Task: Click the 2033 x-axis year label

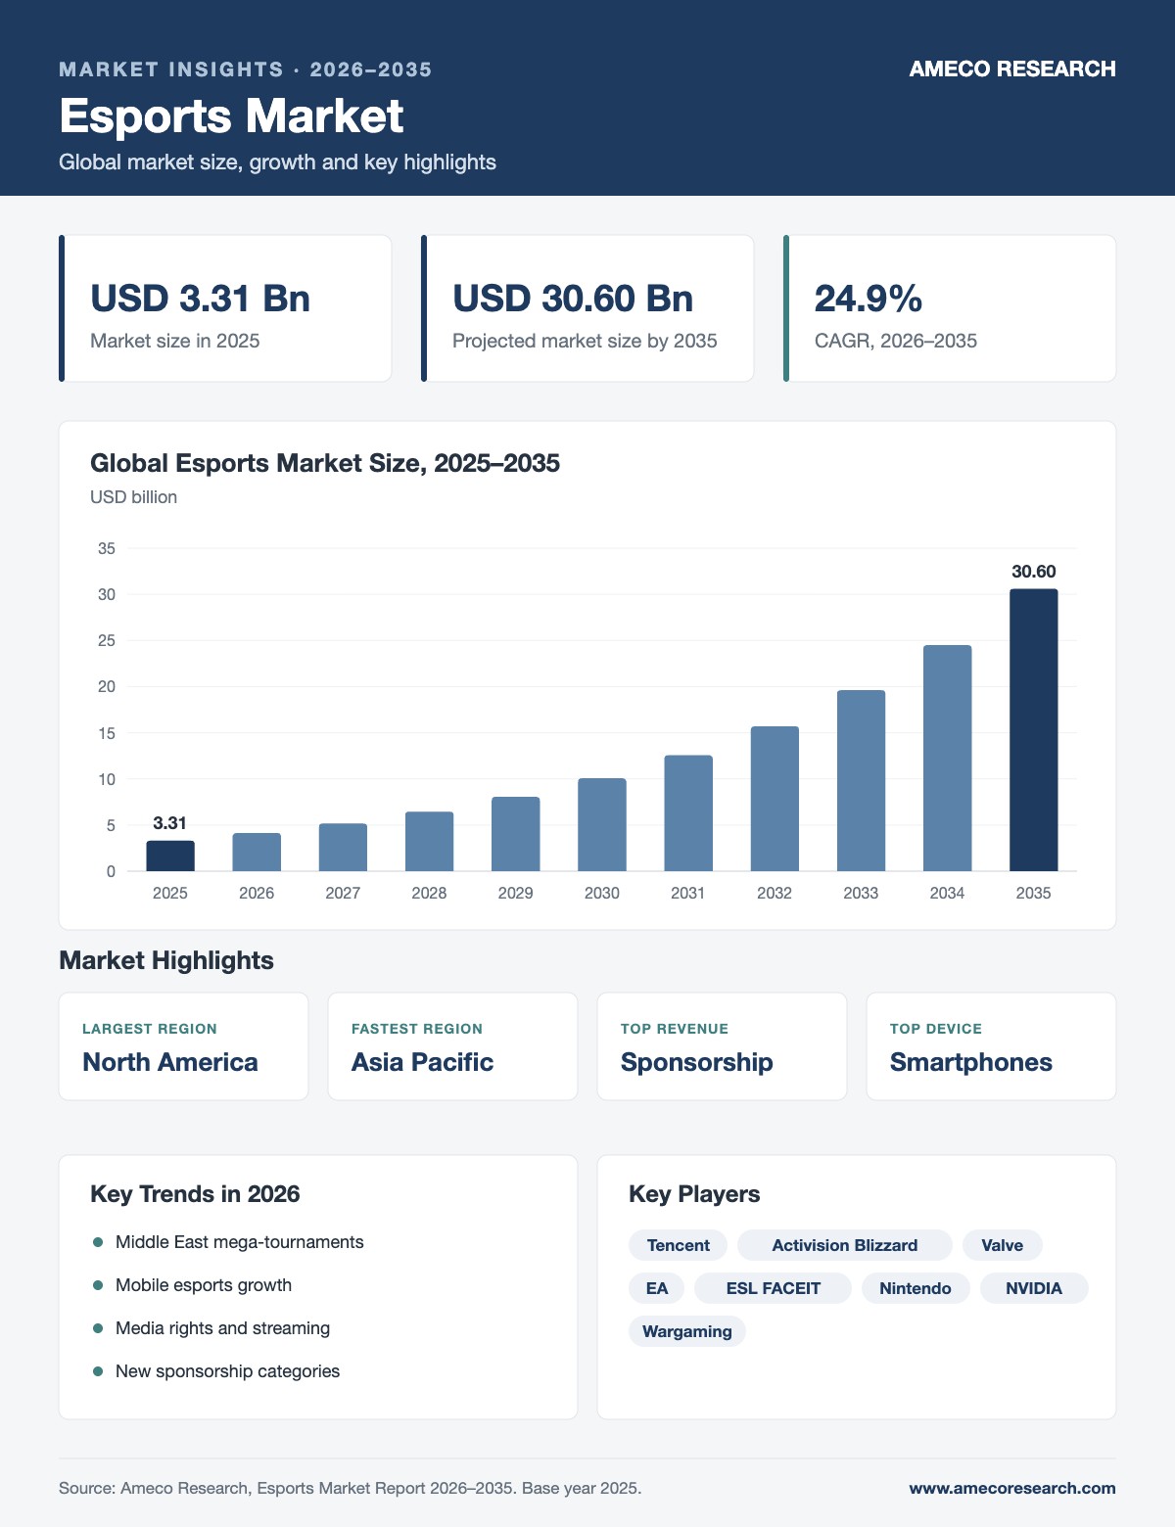Action: [x=861, y=893]
